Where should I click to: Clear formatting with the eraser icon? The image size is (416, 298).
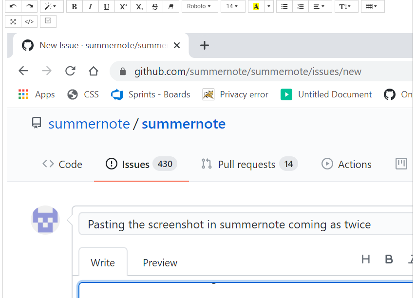pyautogui.click(x=171, y=6)
